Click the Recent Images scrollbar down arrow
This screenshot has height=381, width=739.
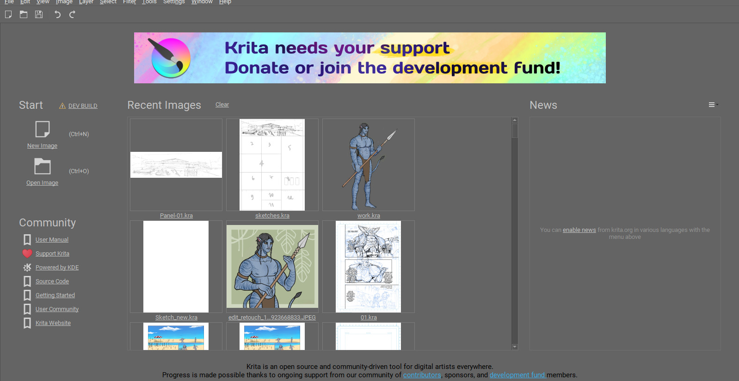pyautogui.click(x=515, y=347)
